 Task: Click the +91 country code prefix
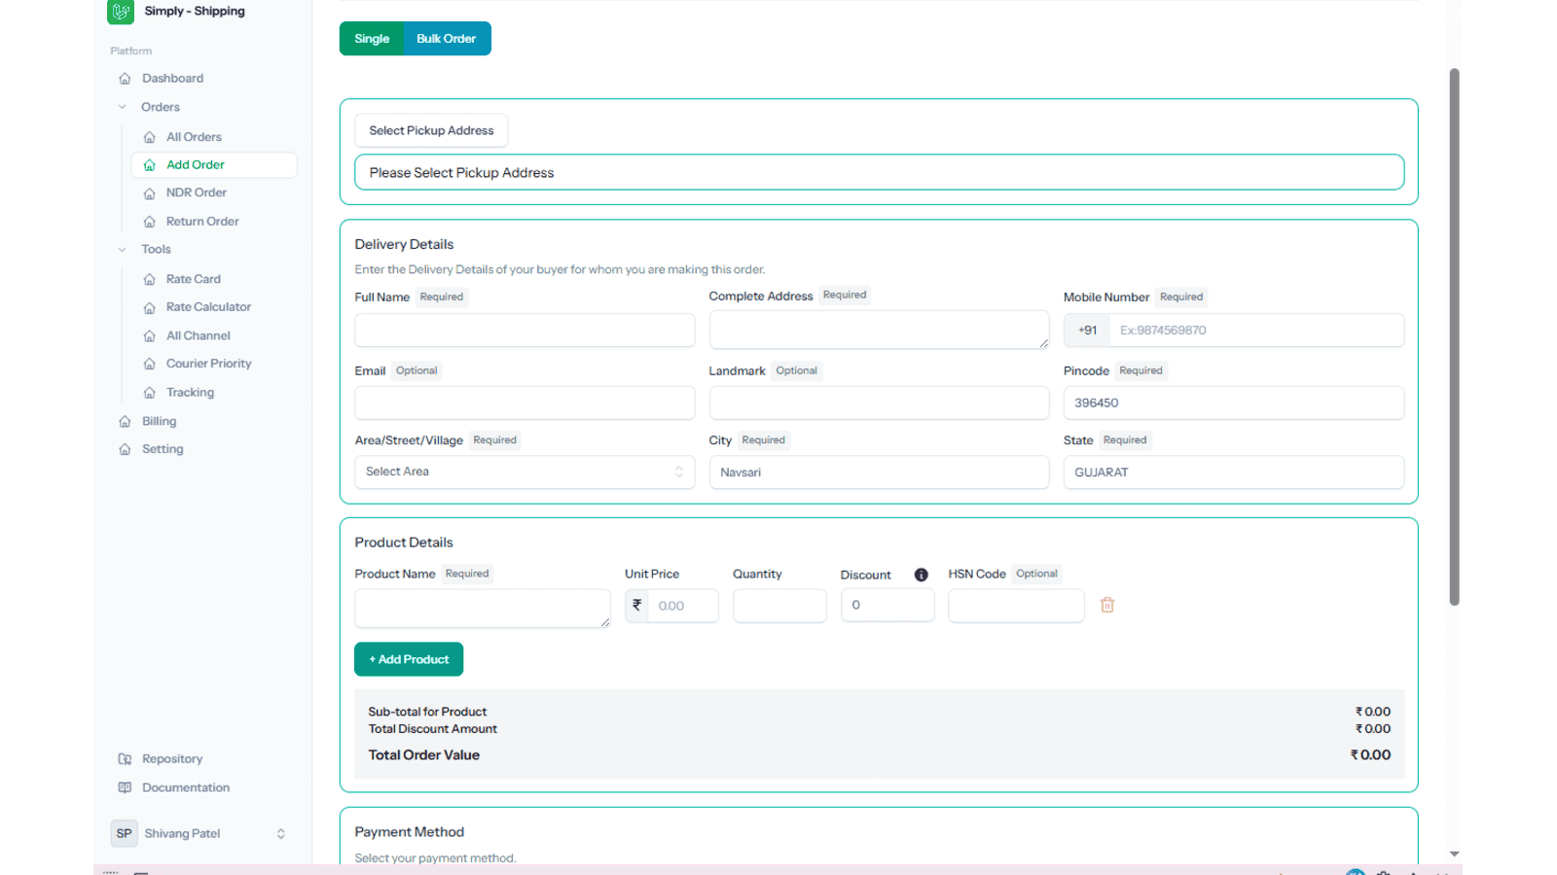(x=1087, y=331)
